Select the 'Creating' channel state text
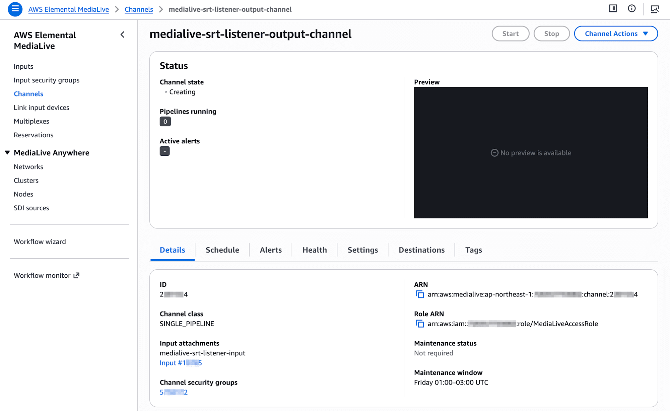 click(x=182, y=92)
